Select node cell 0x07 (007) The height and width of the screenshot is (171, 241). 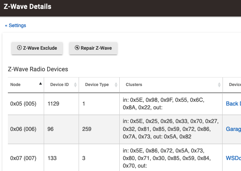coord(23,158)
